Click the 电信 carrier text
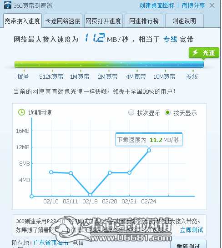 pyautogui.click(x=78, y=243)
